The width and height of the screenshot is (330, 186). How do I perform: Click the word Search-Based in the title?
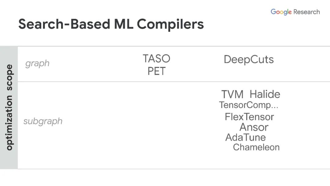click(64, 24)
